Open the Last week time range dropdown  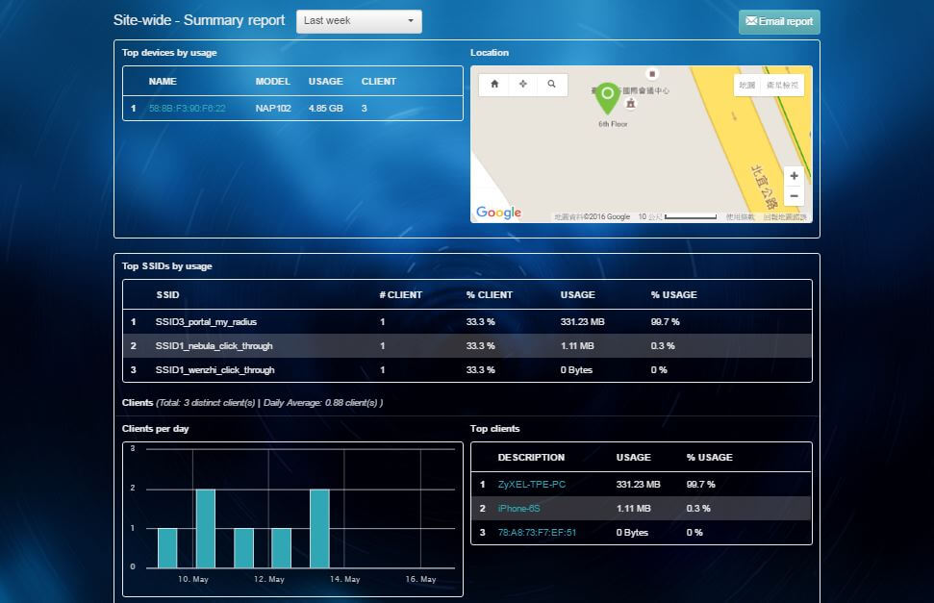(x=358, y=21)
